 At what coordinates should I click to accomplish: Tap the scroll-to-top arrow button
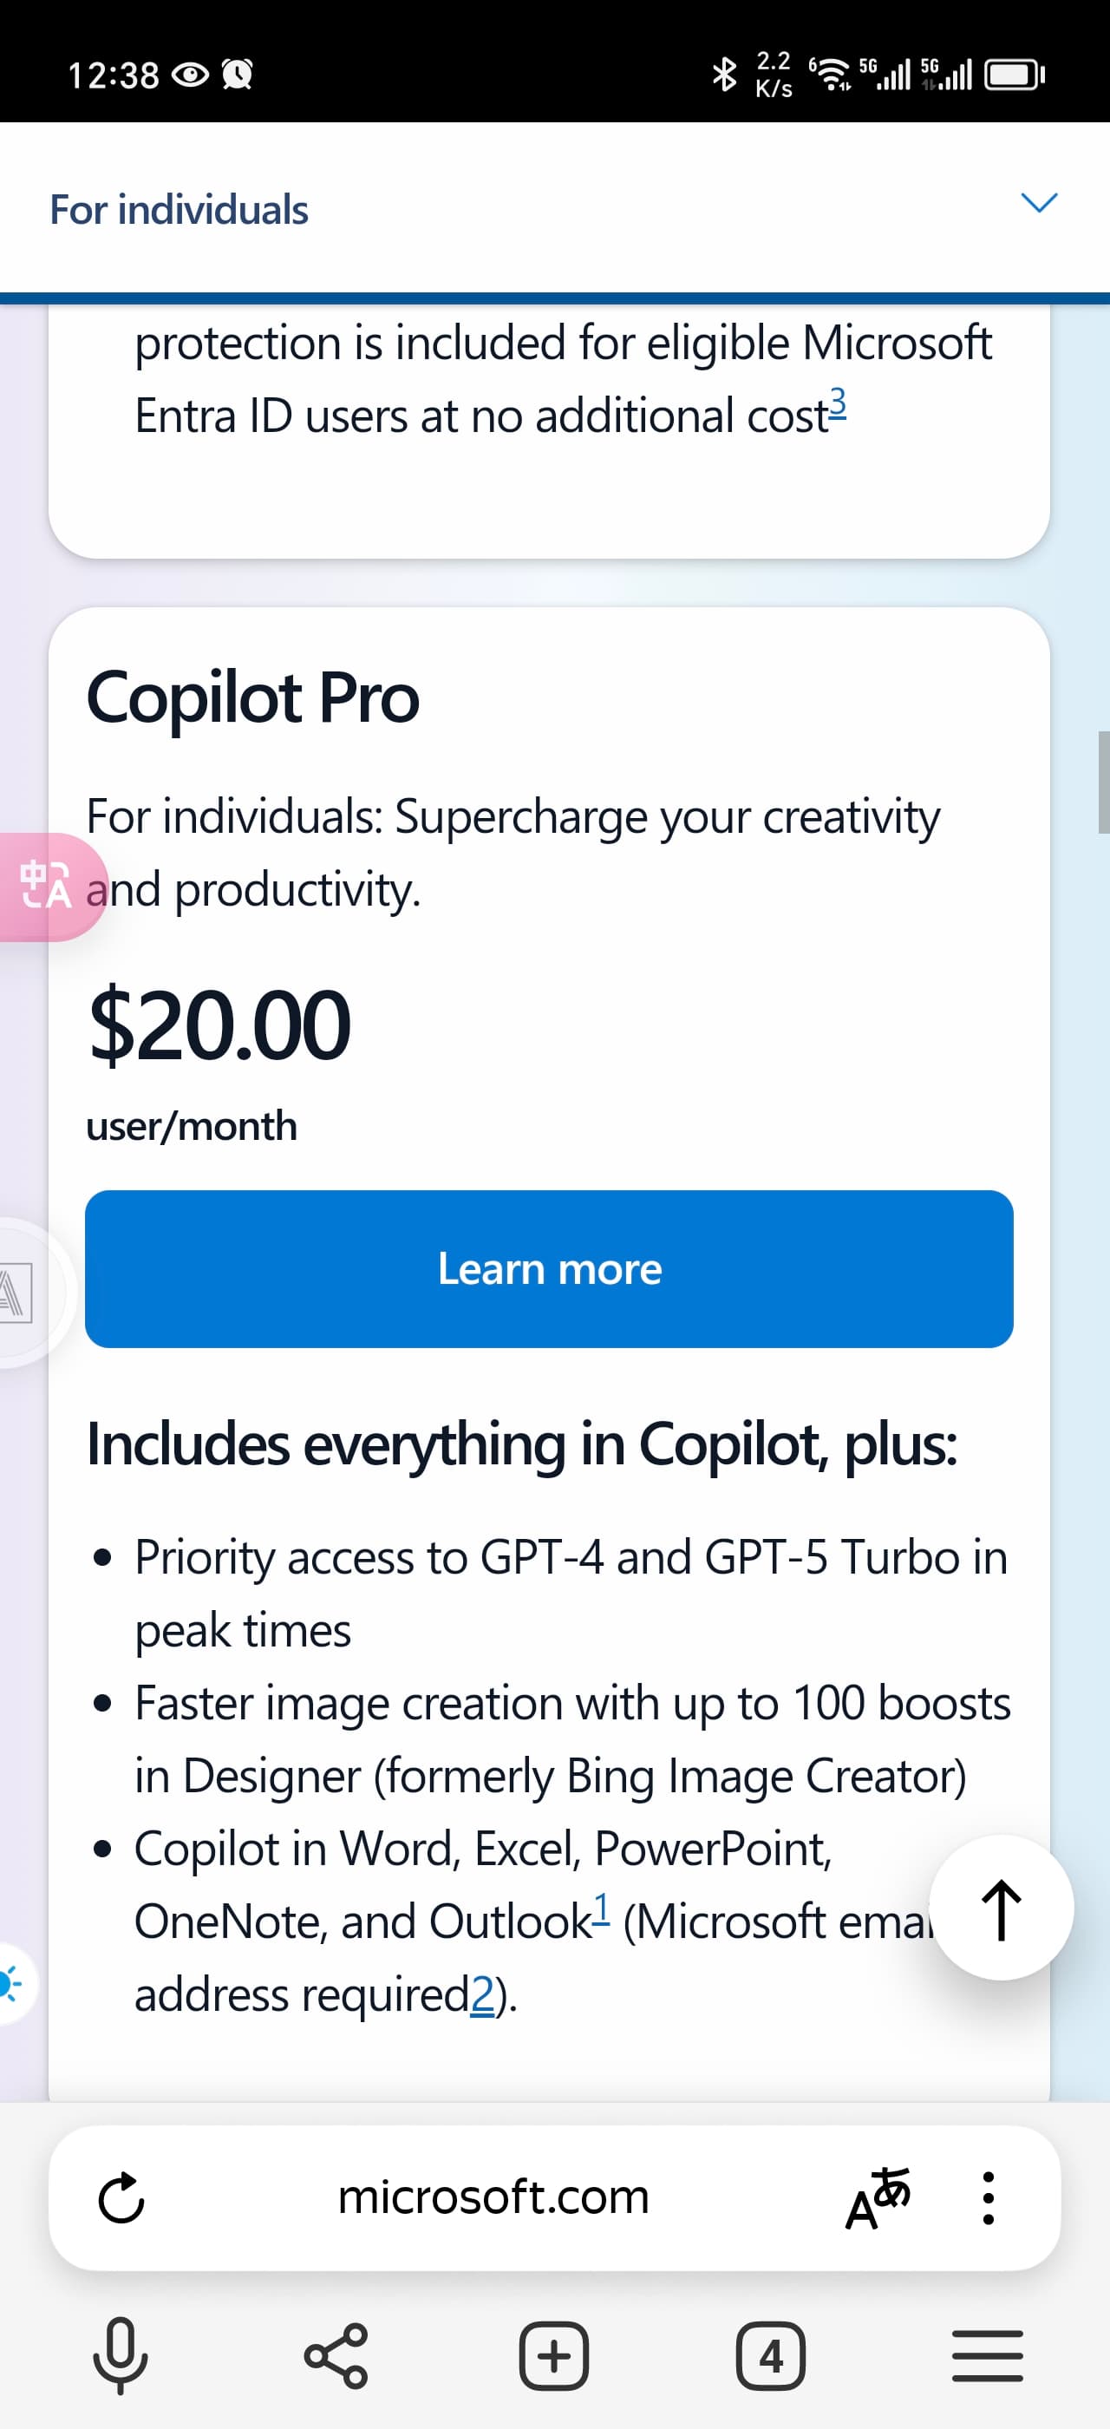pyautogui.click(x=1002, y=1908)
